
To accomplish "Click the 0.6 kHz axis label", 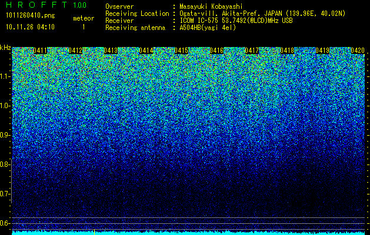I will click(x=5, y=223).
